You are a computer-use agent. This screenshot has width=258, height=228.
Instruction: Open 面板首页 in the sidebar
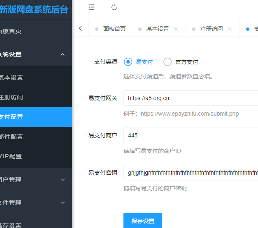pos(36,31)
